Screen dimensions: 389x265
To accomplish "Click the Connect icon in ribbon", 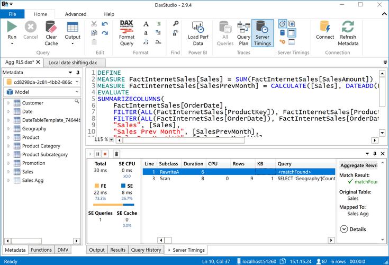I will (325, 28).
